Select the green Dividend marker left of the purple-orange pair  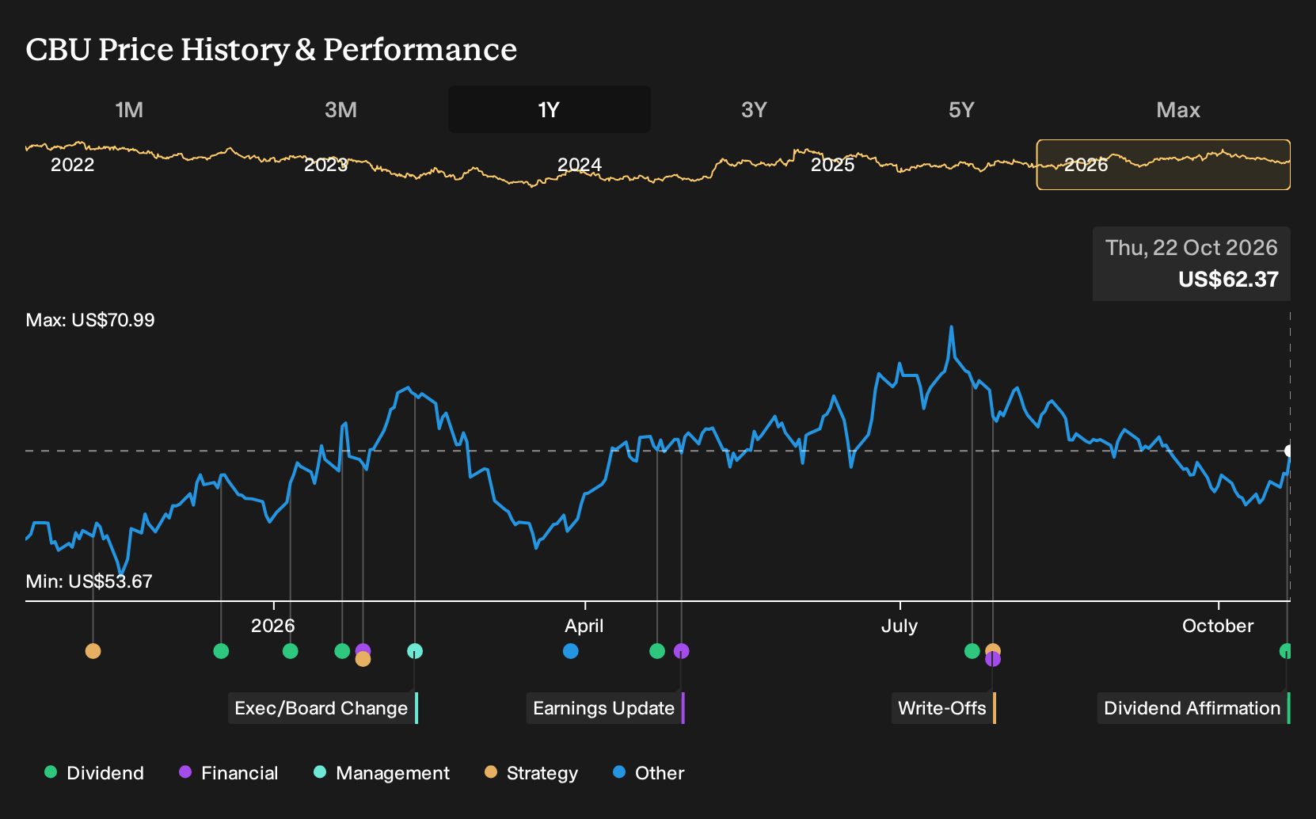[x=342, y=651]
